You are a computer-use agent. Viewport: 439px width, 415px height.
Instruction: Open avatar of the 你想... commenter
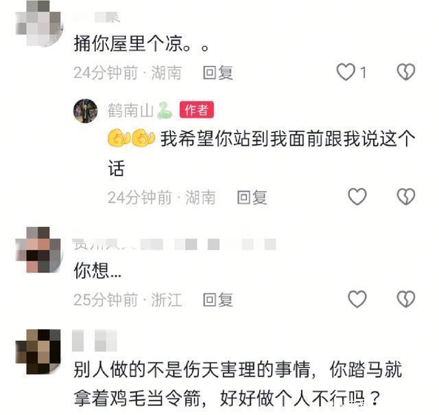point(38,250)
